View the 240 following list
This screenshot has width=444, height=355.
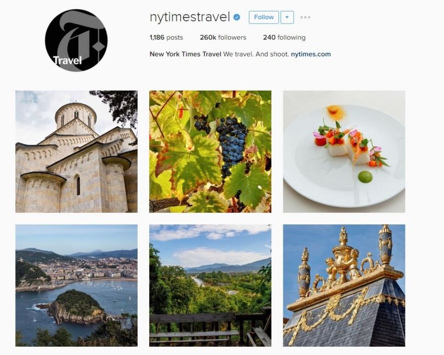click(x=284, y=37)
